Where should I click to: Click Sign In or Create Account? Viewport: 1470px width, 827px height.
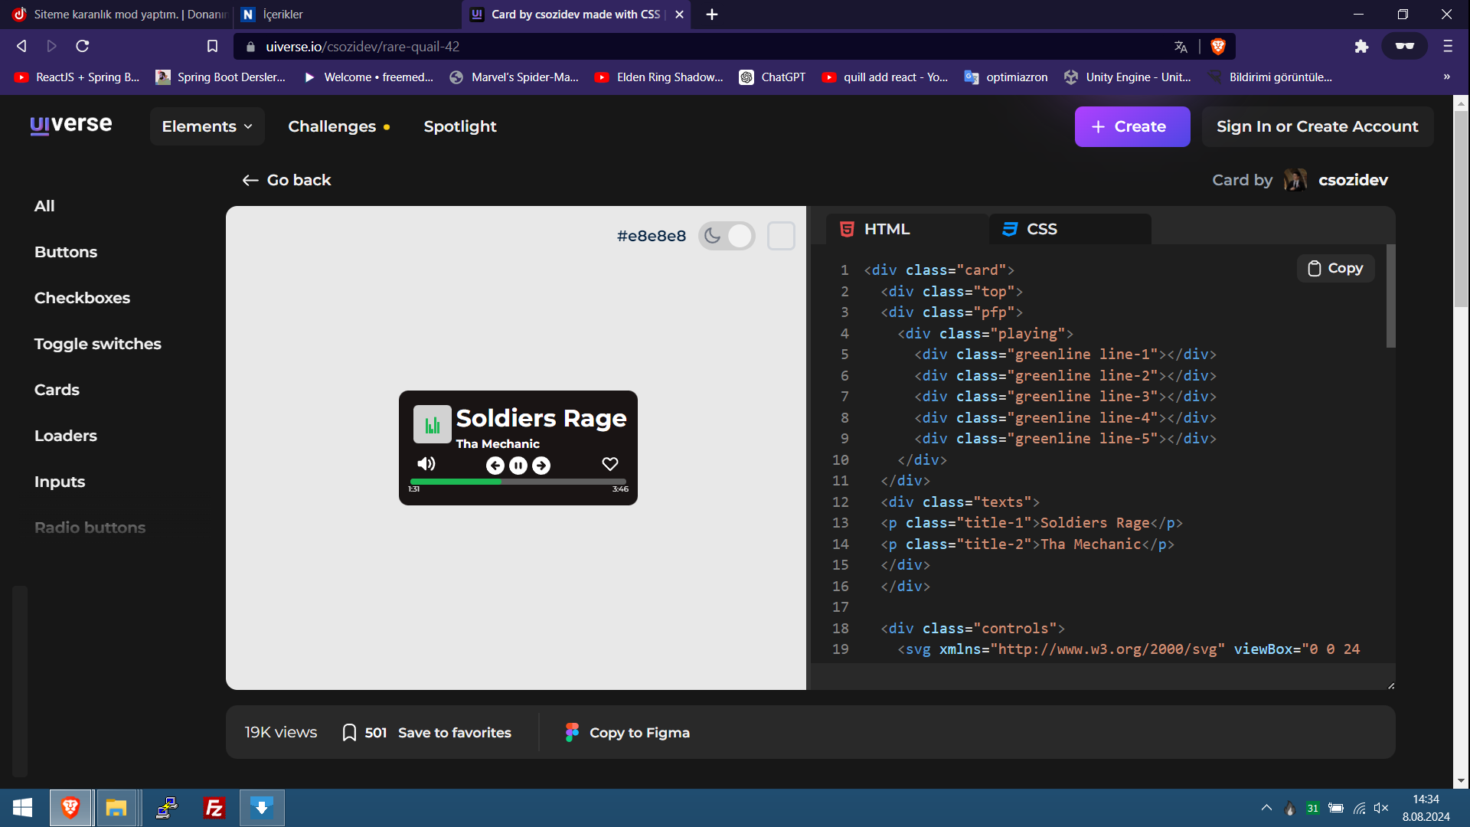click(x=1318, y=126)
